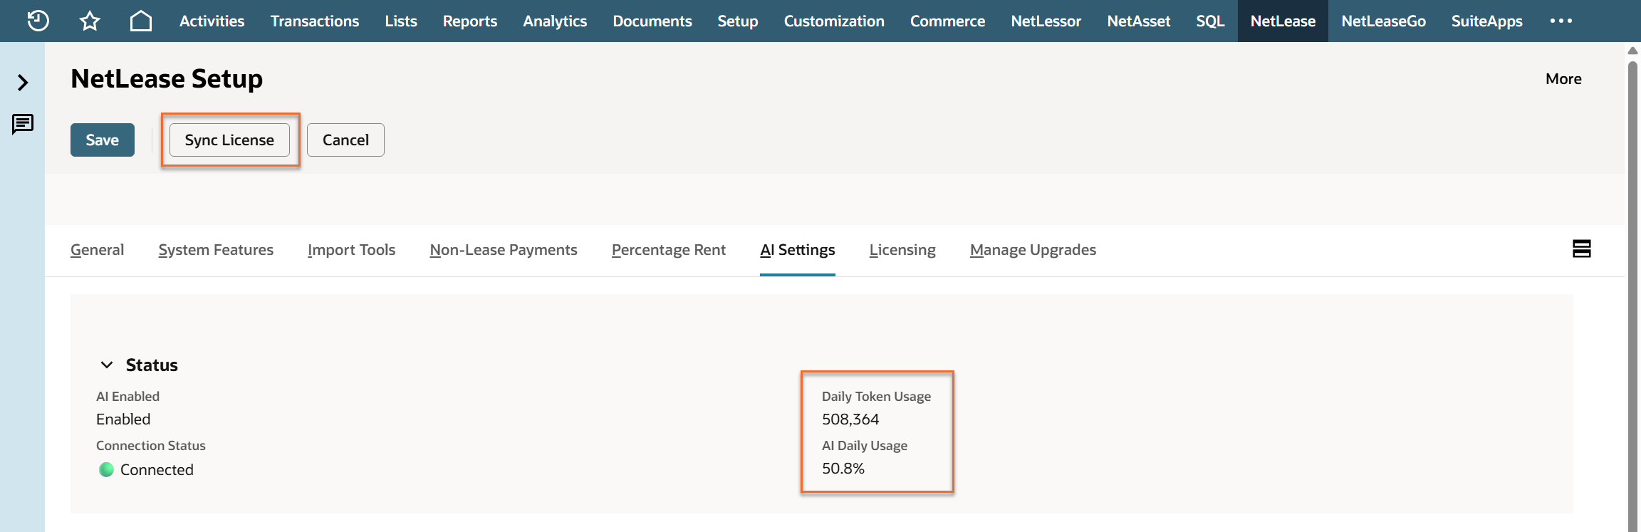The height and width of the screenshot is (532, 1641).
Task: Open the Analytics menu
Action: (555, 21)
